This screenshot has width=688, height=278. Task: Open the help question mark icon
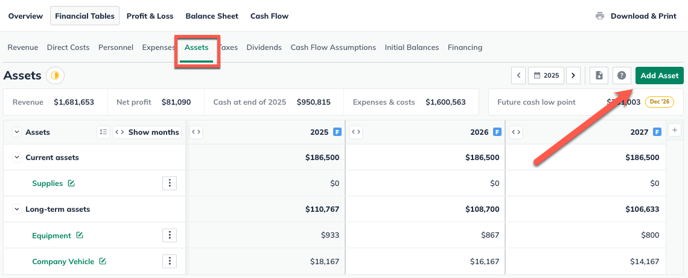click(x=622, y=76)
